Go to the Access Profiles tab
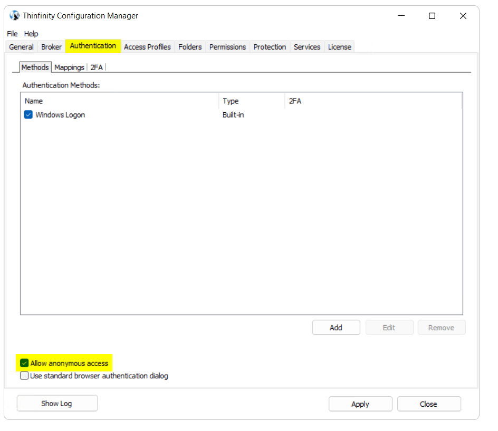 pos(147,47)
